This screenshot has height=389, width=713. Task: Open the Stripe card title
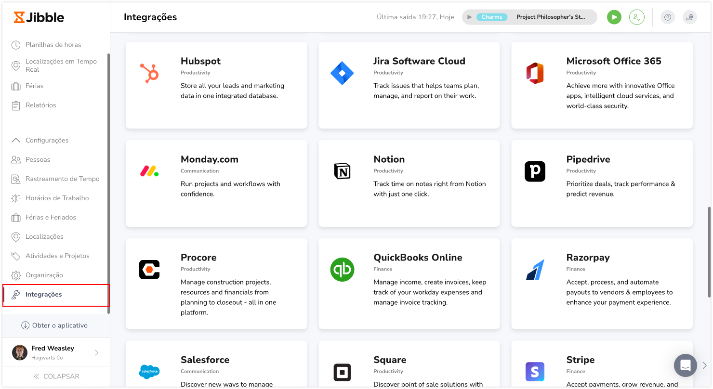click(x=581, y=360)
